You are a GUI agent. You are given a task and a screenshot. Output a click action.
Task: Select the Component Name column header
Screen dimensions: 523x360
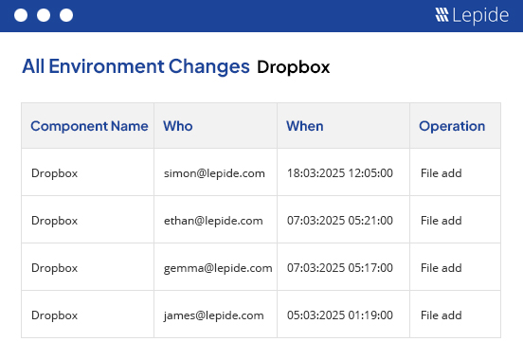pyautogui.click(x=89, y=126)
